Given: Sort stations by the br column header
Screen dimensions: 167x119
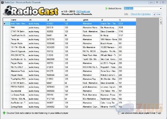Looking at the screenshot, I should 73,20.
